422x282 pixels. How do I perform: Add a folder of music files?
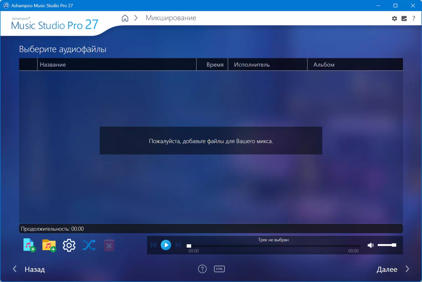click(x=49, y=245)
